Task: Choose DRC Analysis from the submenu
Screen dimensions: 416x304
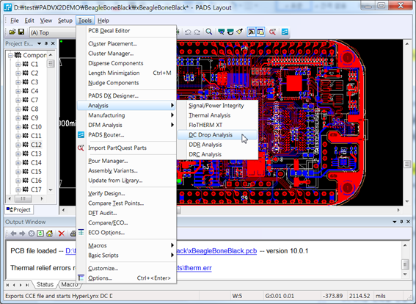Action: [217, 154]
